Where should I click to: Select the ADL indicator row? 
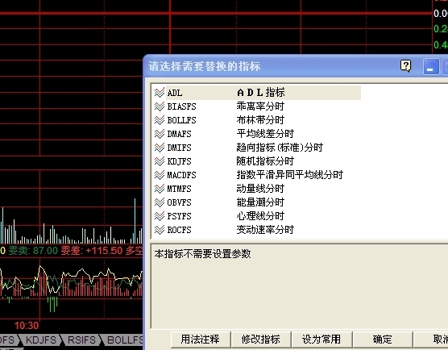pyautogui.click(x=257, y=93)
